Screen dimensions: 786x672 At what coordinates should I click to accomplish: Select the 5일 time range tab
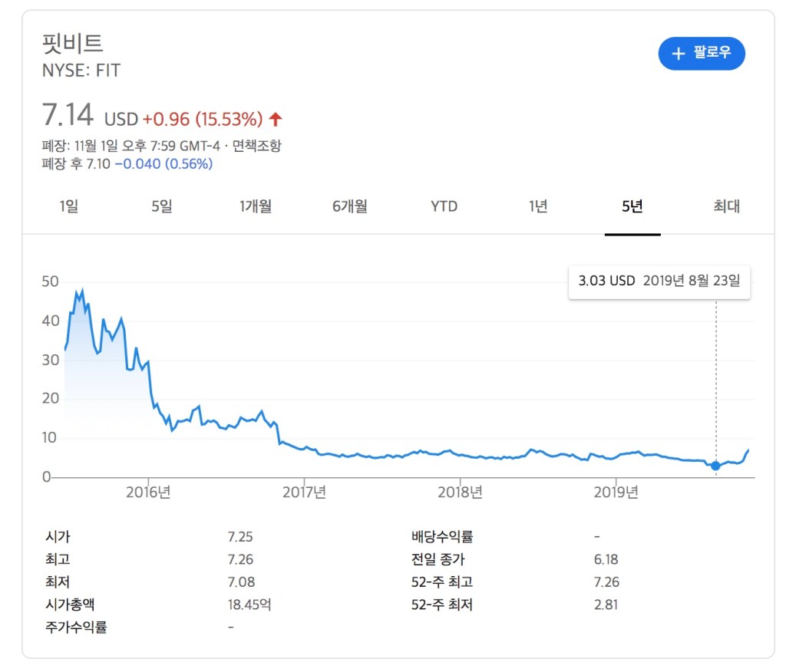coord(162,206)
